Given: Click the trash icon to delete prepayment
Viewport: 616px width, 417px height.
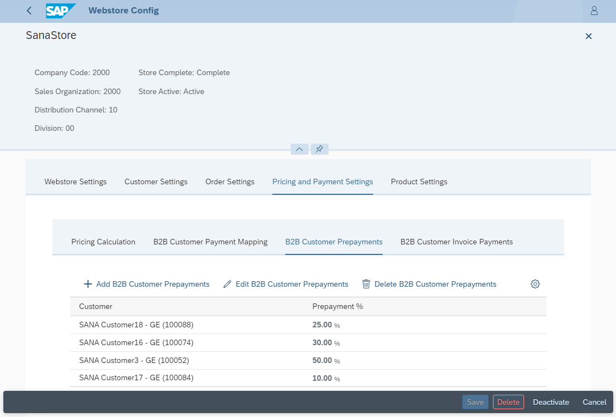Looking at the screenshot, I should click(x=366, y=284).
